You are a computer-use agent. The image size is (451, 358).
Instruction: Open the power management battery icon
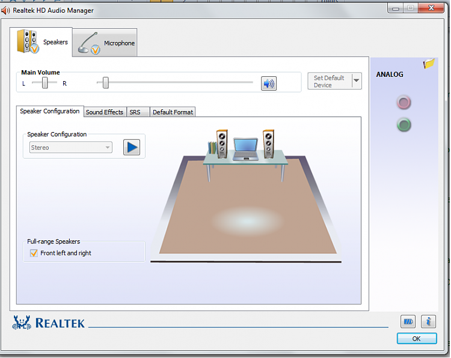coord(408,321)
